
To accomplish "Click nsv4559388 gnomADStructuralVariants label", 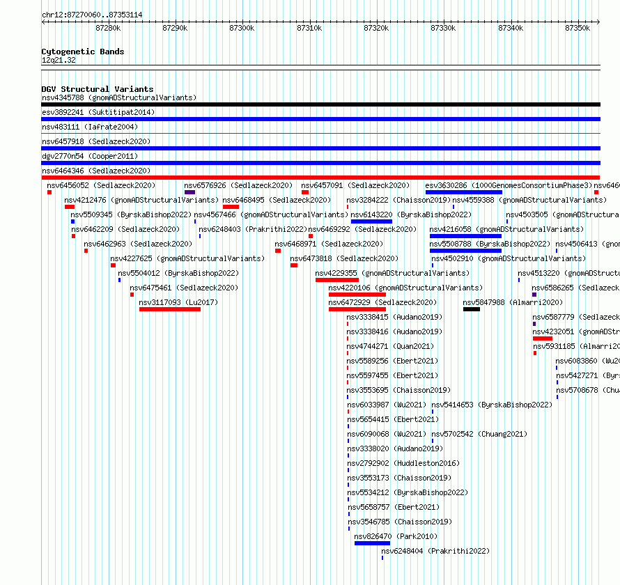I will click(529, 200).
